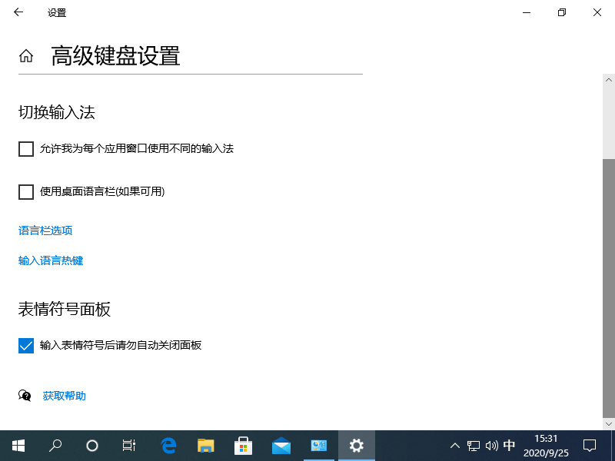Enable the desktop language bar option
The width and height of the screenshot is (615, 461).
[25, 191]
